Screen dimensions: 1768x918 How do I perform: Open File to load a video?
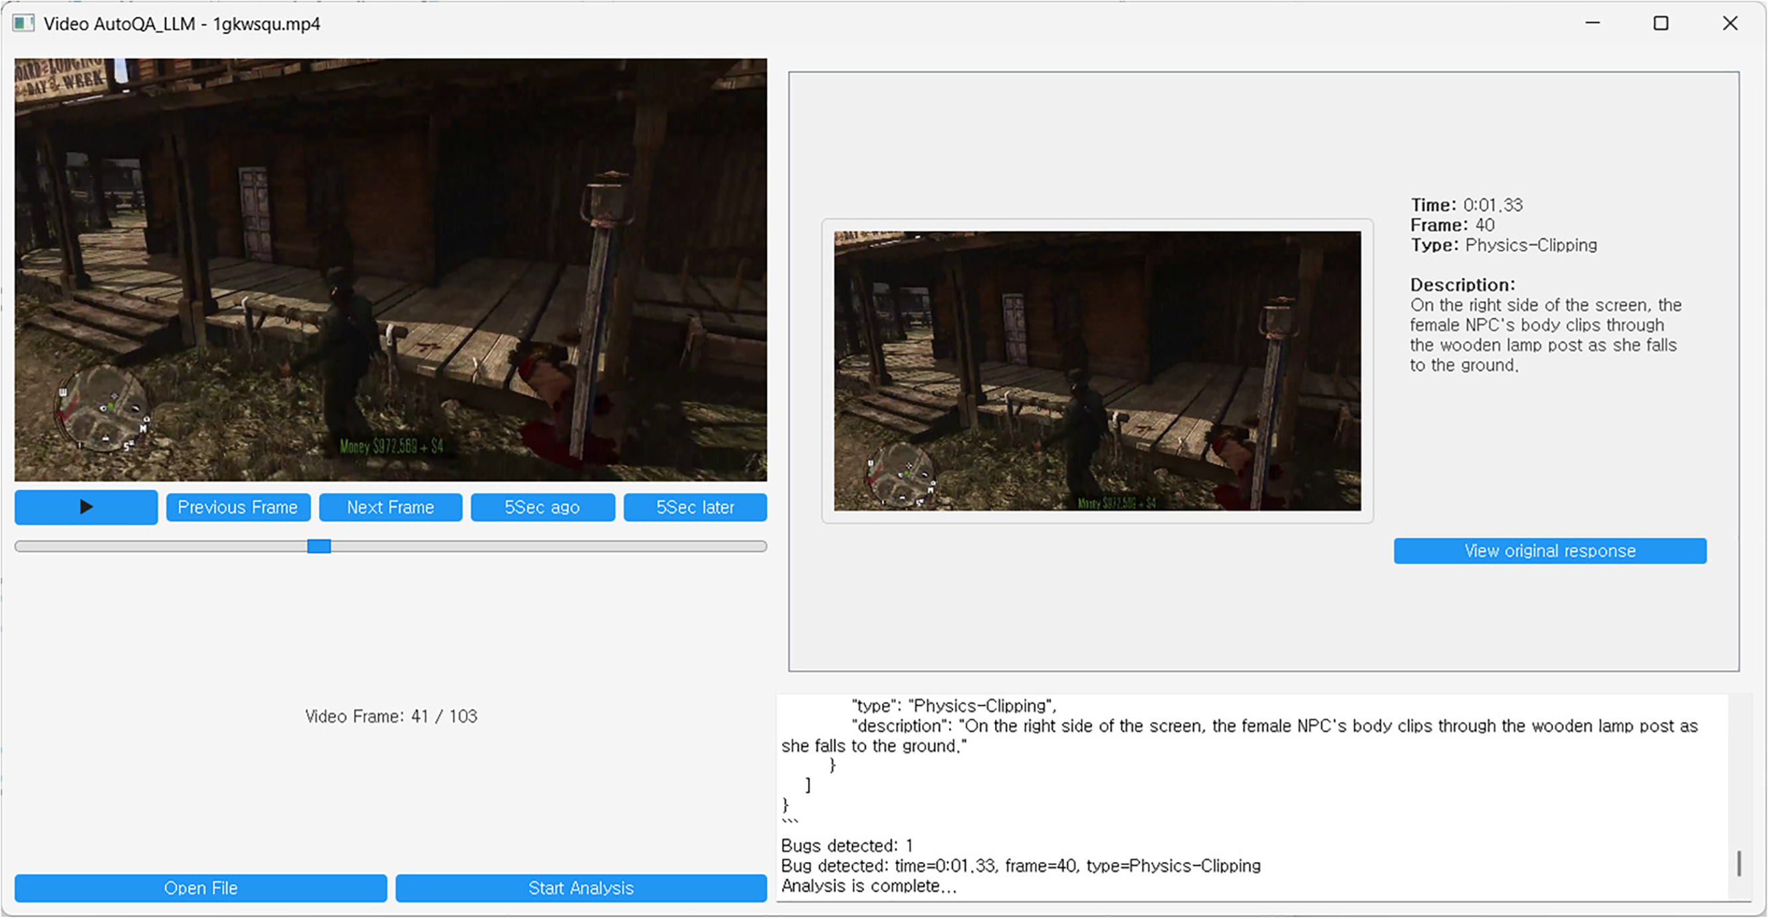(x=201, y=889)
